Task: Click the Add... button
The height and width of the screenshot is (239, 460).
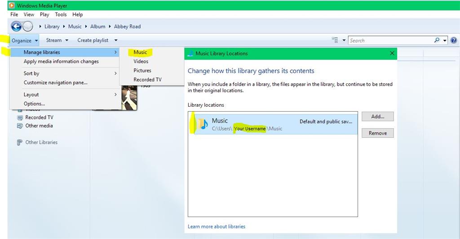Action: pos(377,117)
